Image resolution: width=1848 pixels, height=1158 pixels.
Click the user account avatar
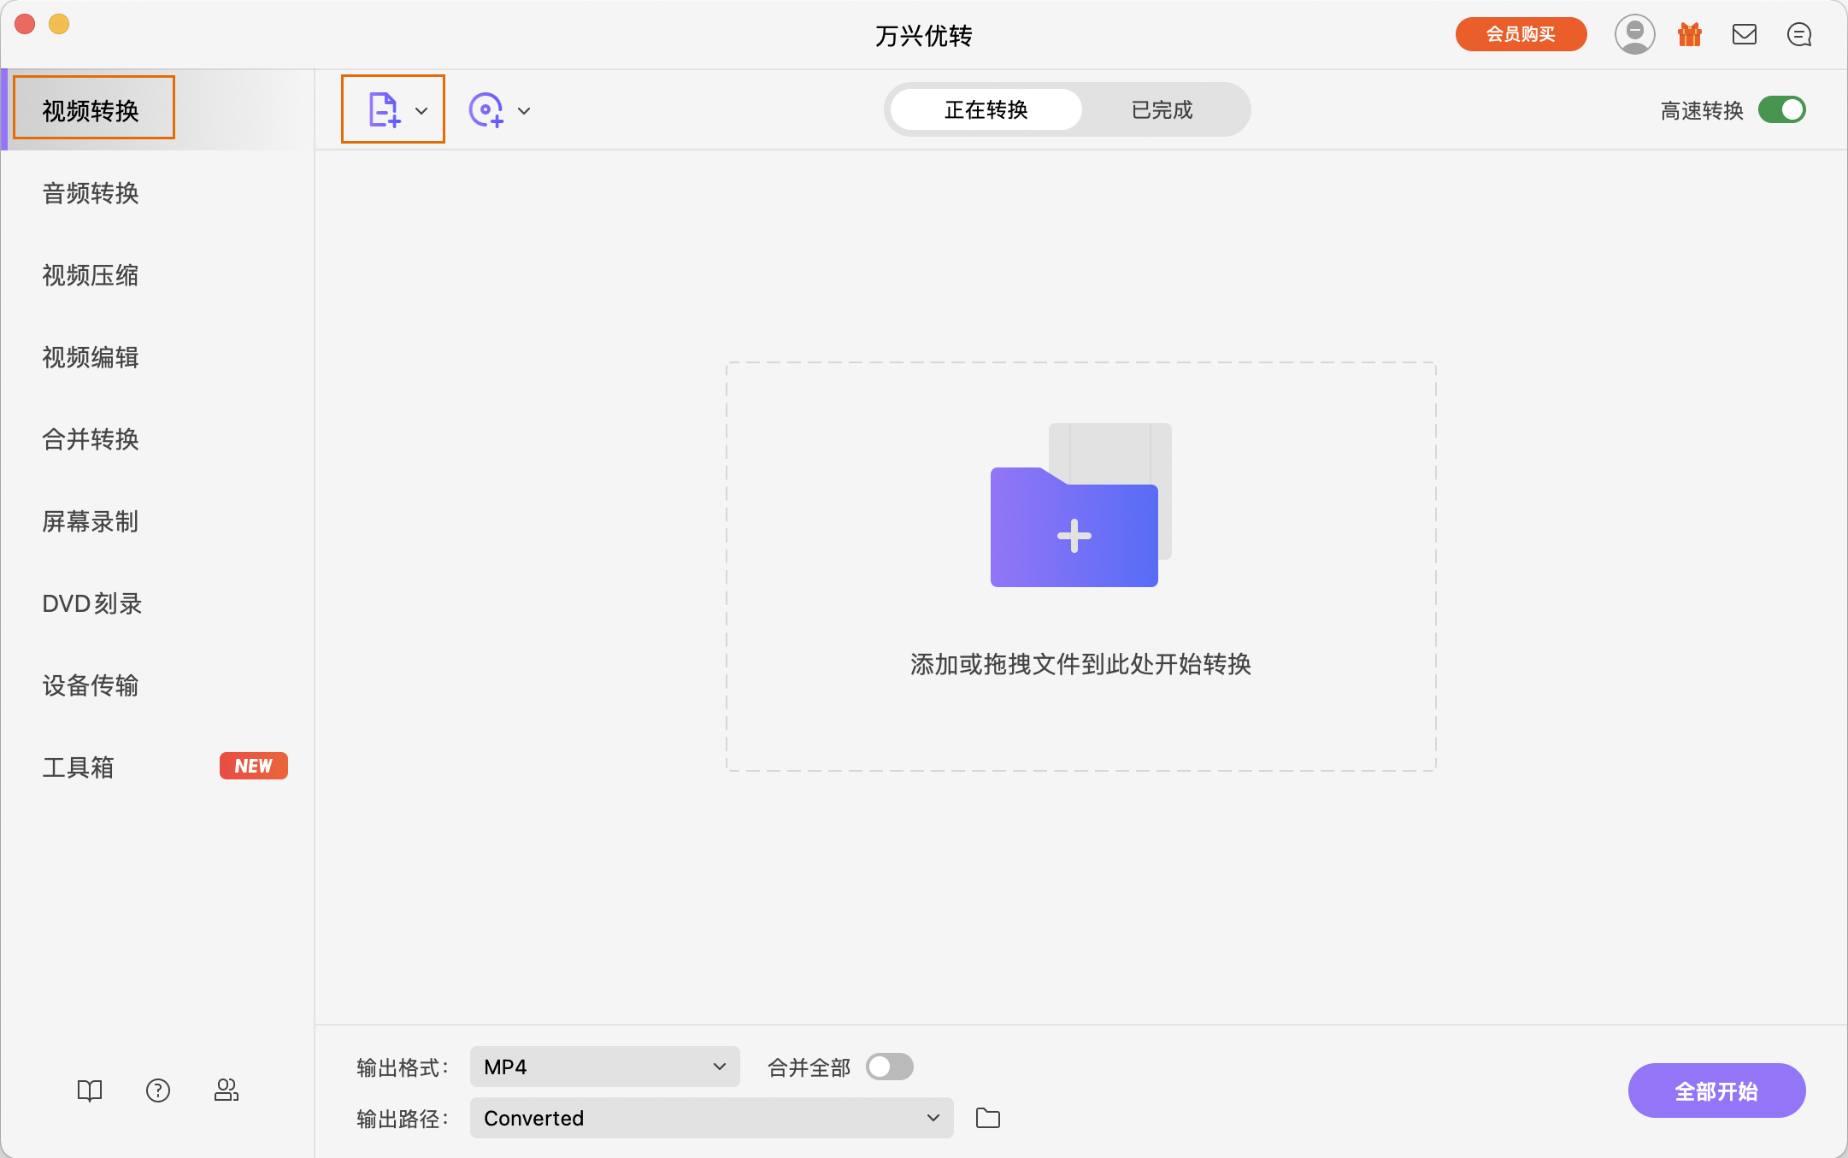click(x=1634, y=34)
